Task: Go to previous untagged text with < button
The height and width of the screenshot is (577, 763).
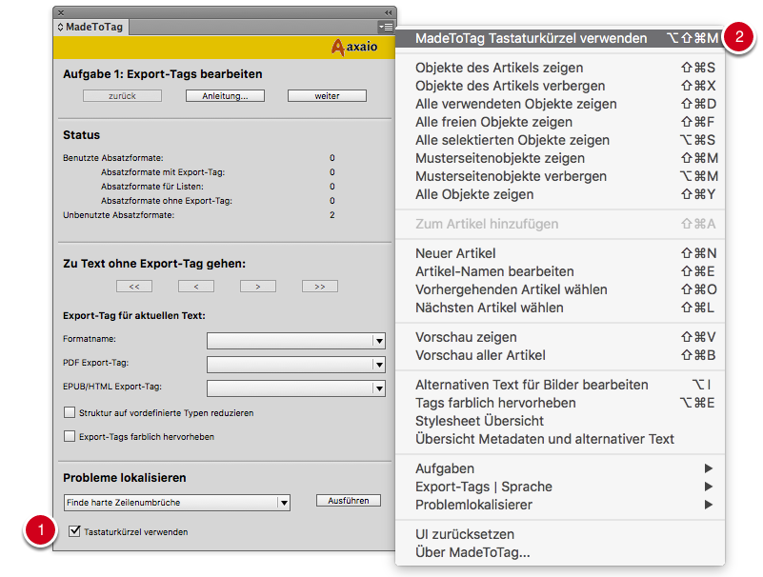Action: (196, 287)
